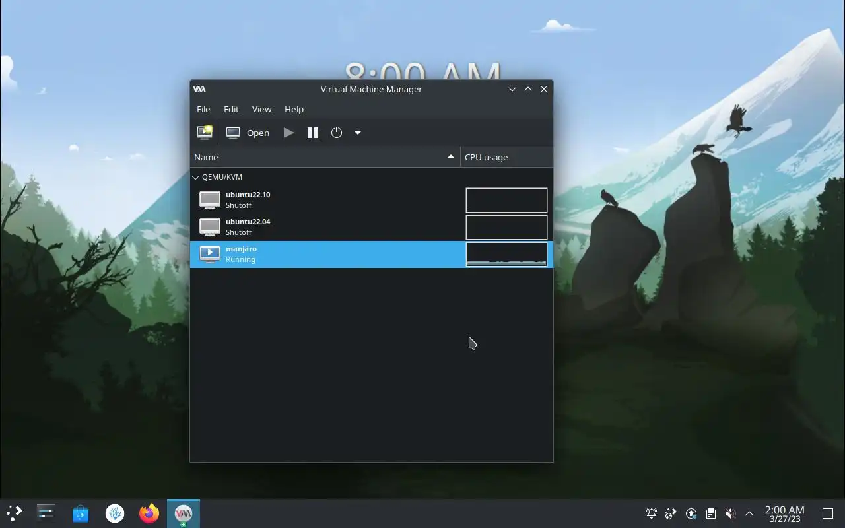This screenshot has height=528, width=845.
Task: Maximize the Virtual Machine Manager window
Action: 528,89
